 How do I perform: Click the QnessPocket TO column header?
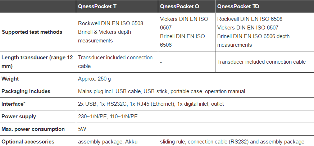(x=238, y=6)
